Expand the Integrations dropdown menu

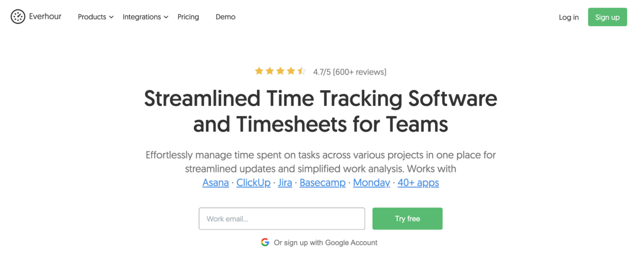click(145, 17)
